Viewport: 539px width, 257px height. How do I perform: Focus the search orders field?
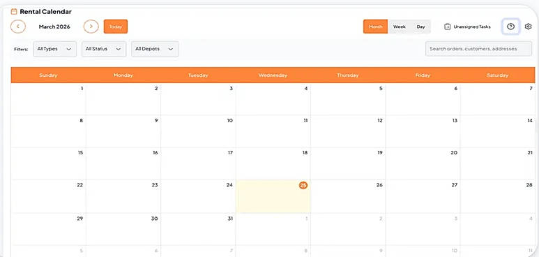tap(478, 49)
